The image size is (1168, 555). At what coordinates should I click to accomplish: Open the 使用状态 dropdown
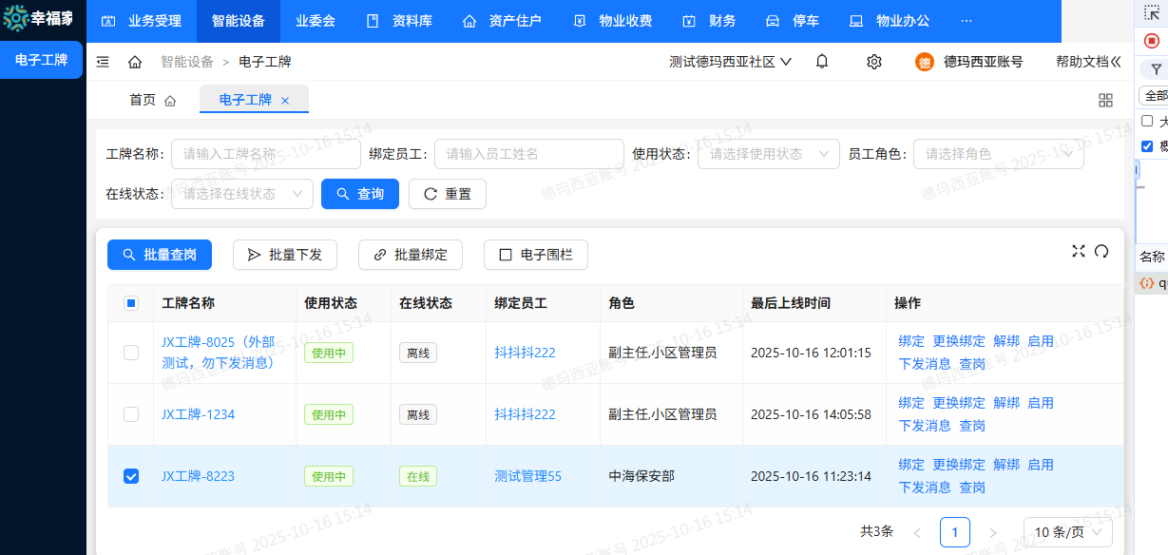(769, 154)
